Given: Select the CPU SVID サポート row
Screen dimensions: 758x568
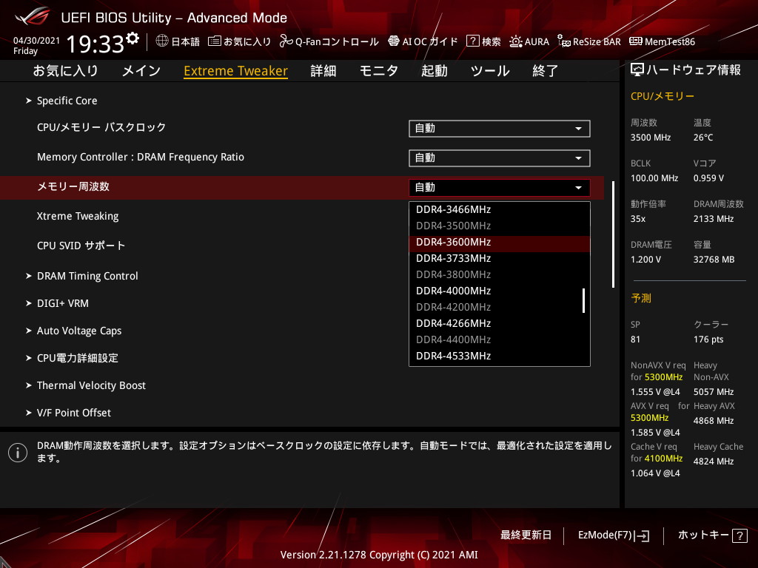Looking at the screenshot, I should pyautogui.click(x=302, y=246).
